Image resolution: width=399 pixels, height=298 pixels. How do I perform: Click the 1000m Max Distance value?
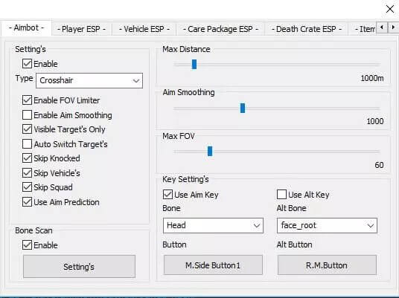pyautogui.click(x=372, y=78)
